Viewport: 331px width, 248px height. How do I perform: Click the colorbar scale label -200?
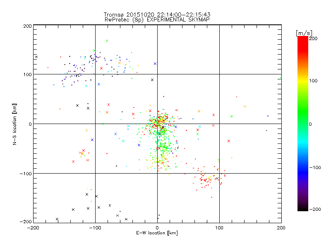[315, 209]
